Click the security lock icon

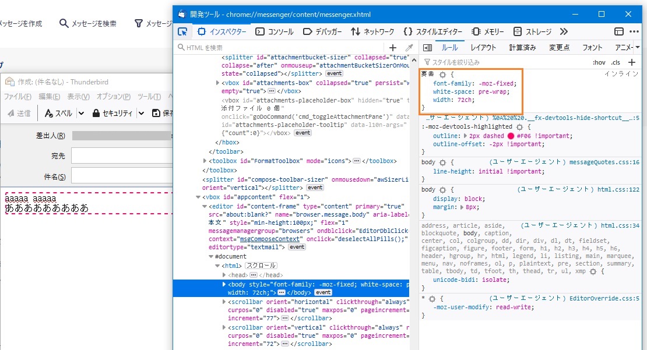[x=96, y=113]
